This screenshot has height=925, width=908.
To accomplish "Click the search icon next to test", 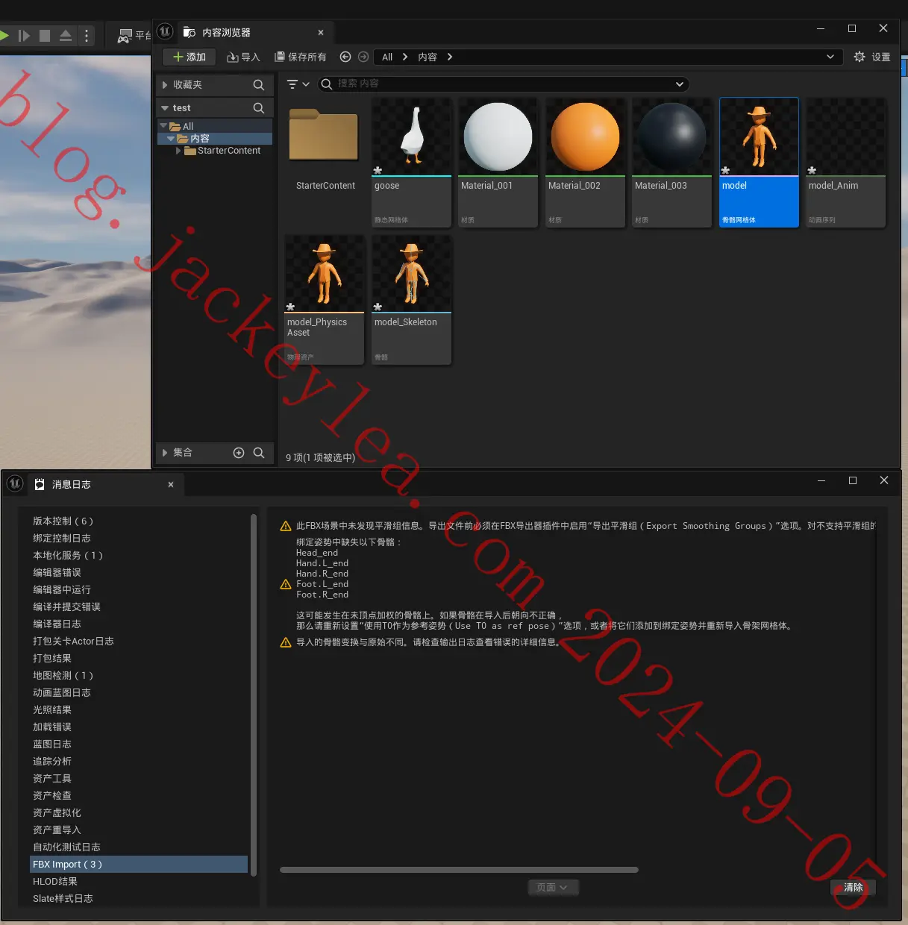I will 259,108.
